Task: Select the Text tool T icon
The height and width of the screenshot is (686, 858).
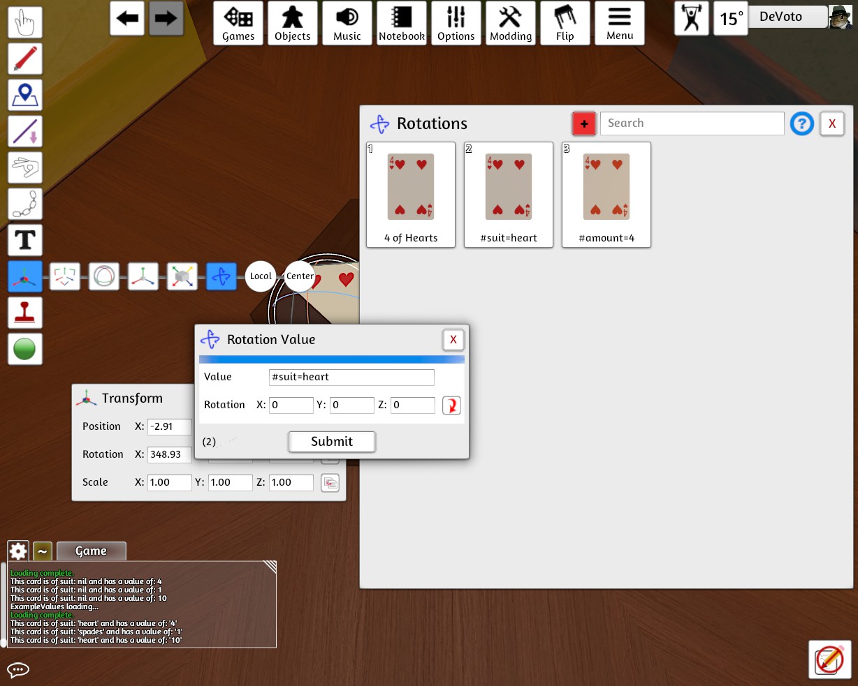Action: click(25, 240)
